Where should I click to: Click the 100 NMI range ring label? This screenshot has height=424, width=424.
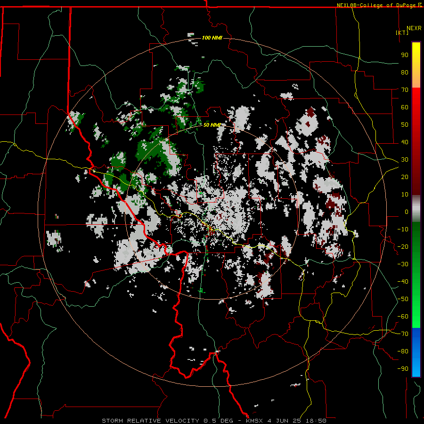212,38
